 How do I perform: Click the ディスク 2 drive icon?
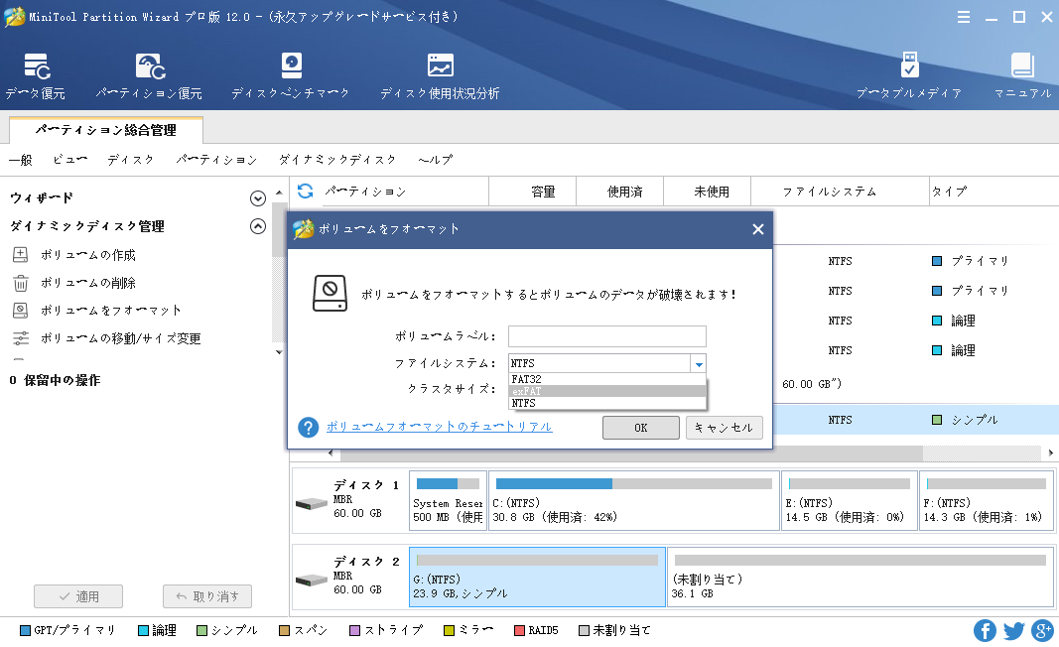[312, 580]
